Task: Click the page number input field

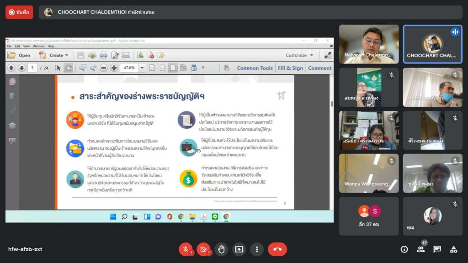Action: (32, 68)
